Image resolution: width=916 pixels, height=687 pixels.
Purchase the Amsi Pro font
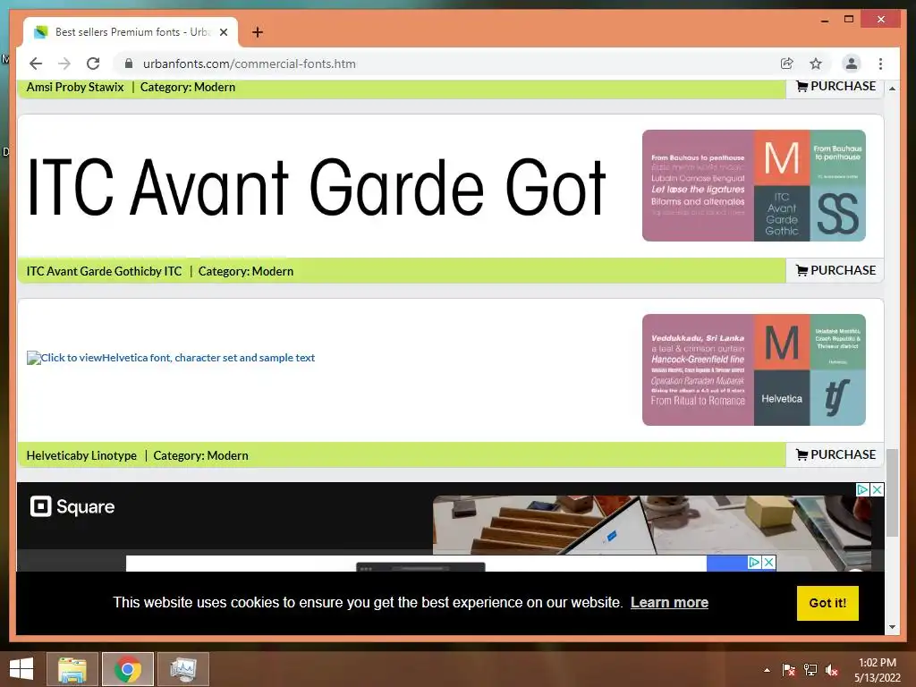pyautogui.click(x=836, y=87)
